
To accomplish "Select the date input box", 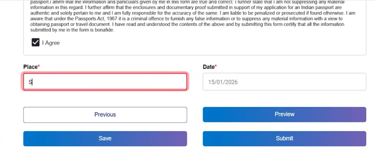I will (x=284, y=82).
